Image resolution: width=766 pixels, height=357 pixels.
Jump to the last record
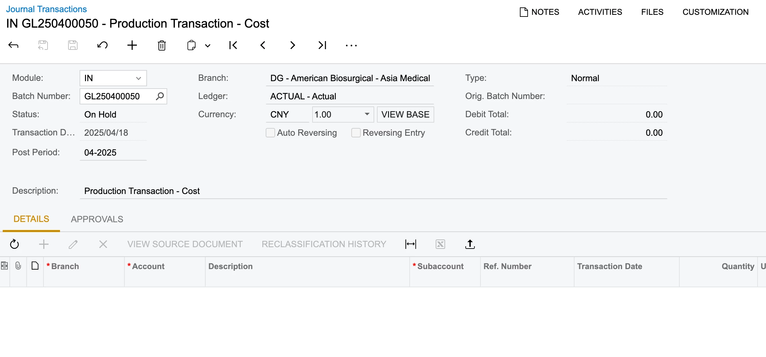pos(322,45)
